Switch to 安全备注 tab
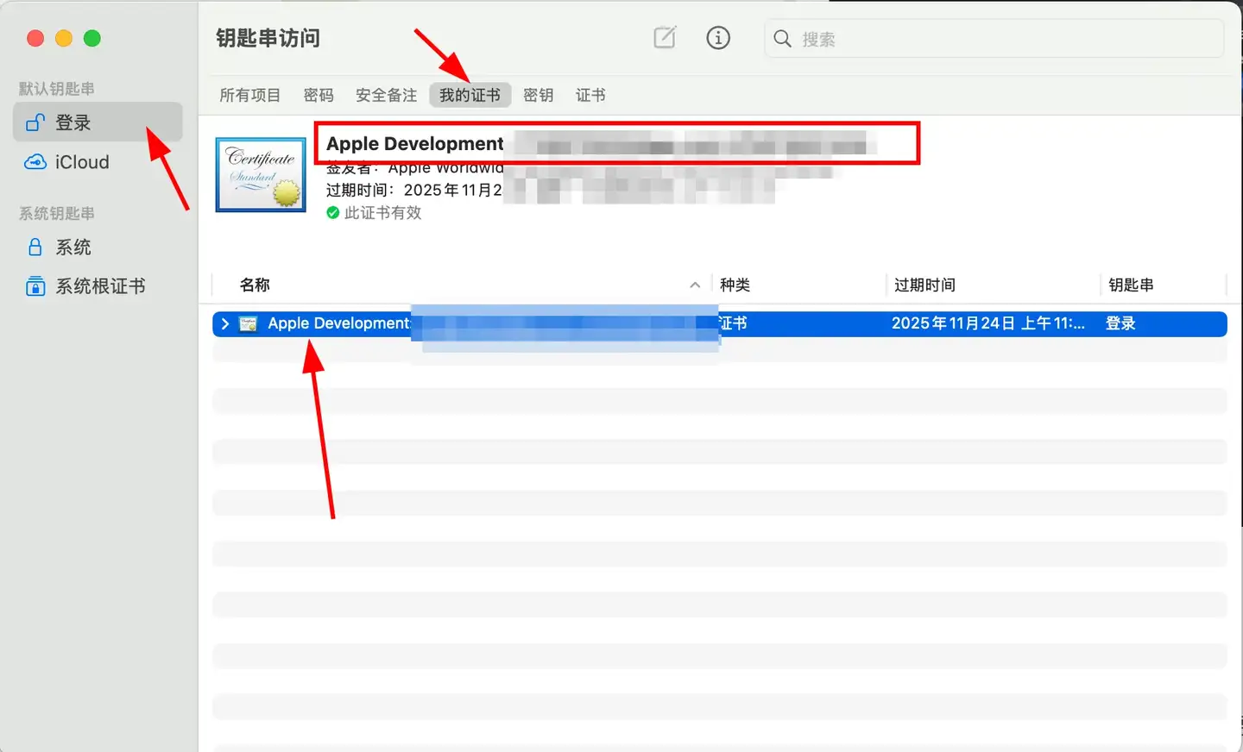 click(386, 95)
